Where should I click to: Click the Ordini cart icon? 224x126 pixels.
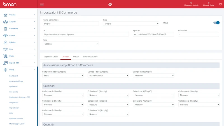click(5, 56)
